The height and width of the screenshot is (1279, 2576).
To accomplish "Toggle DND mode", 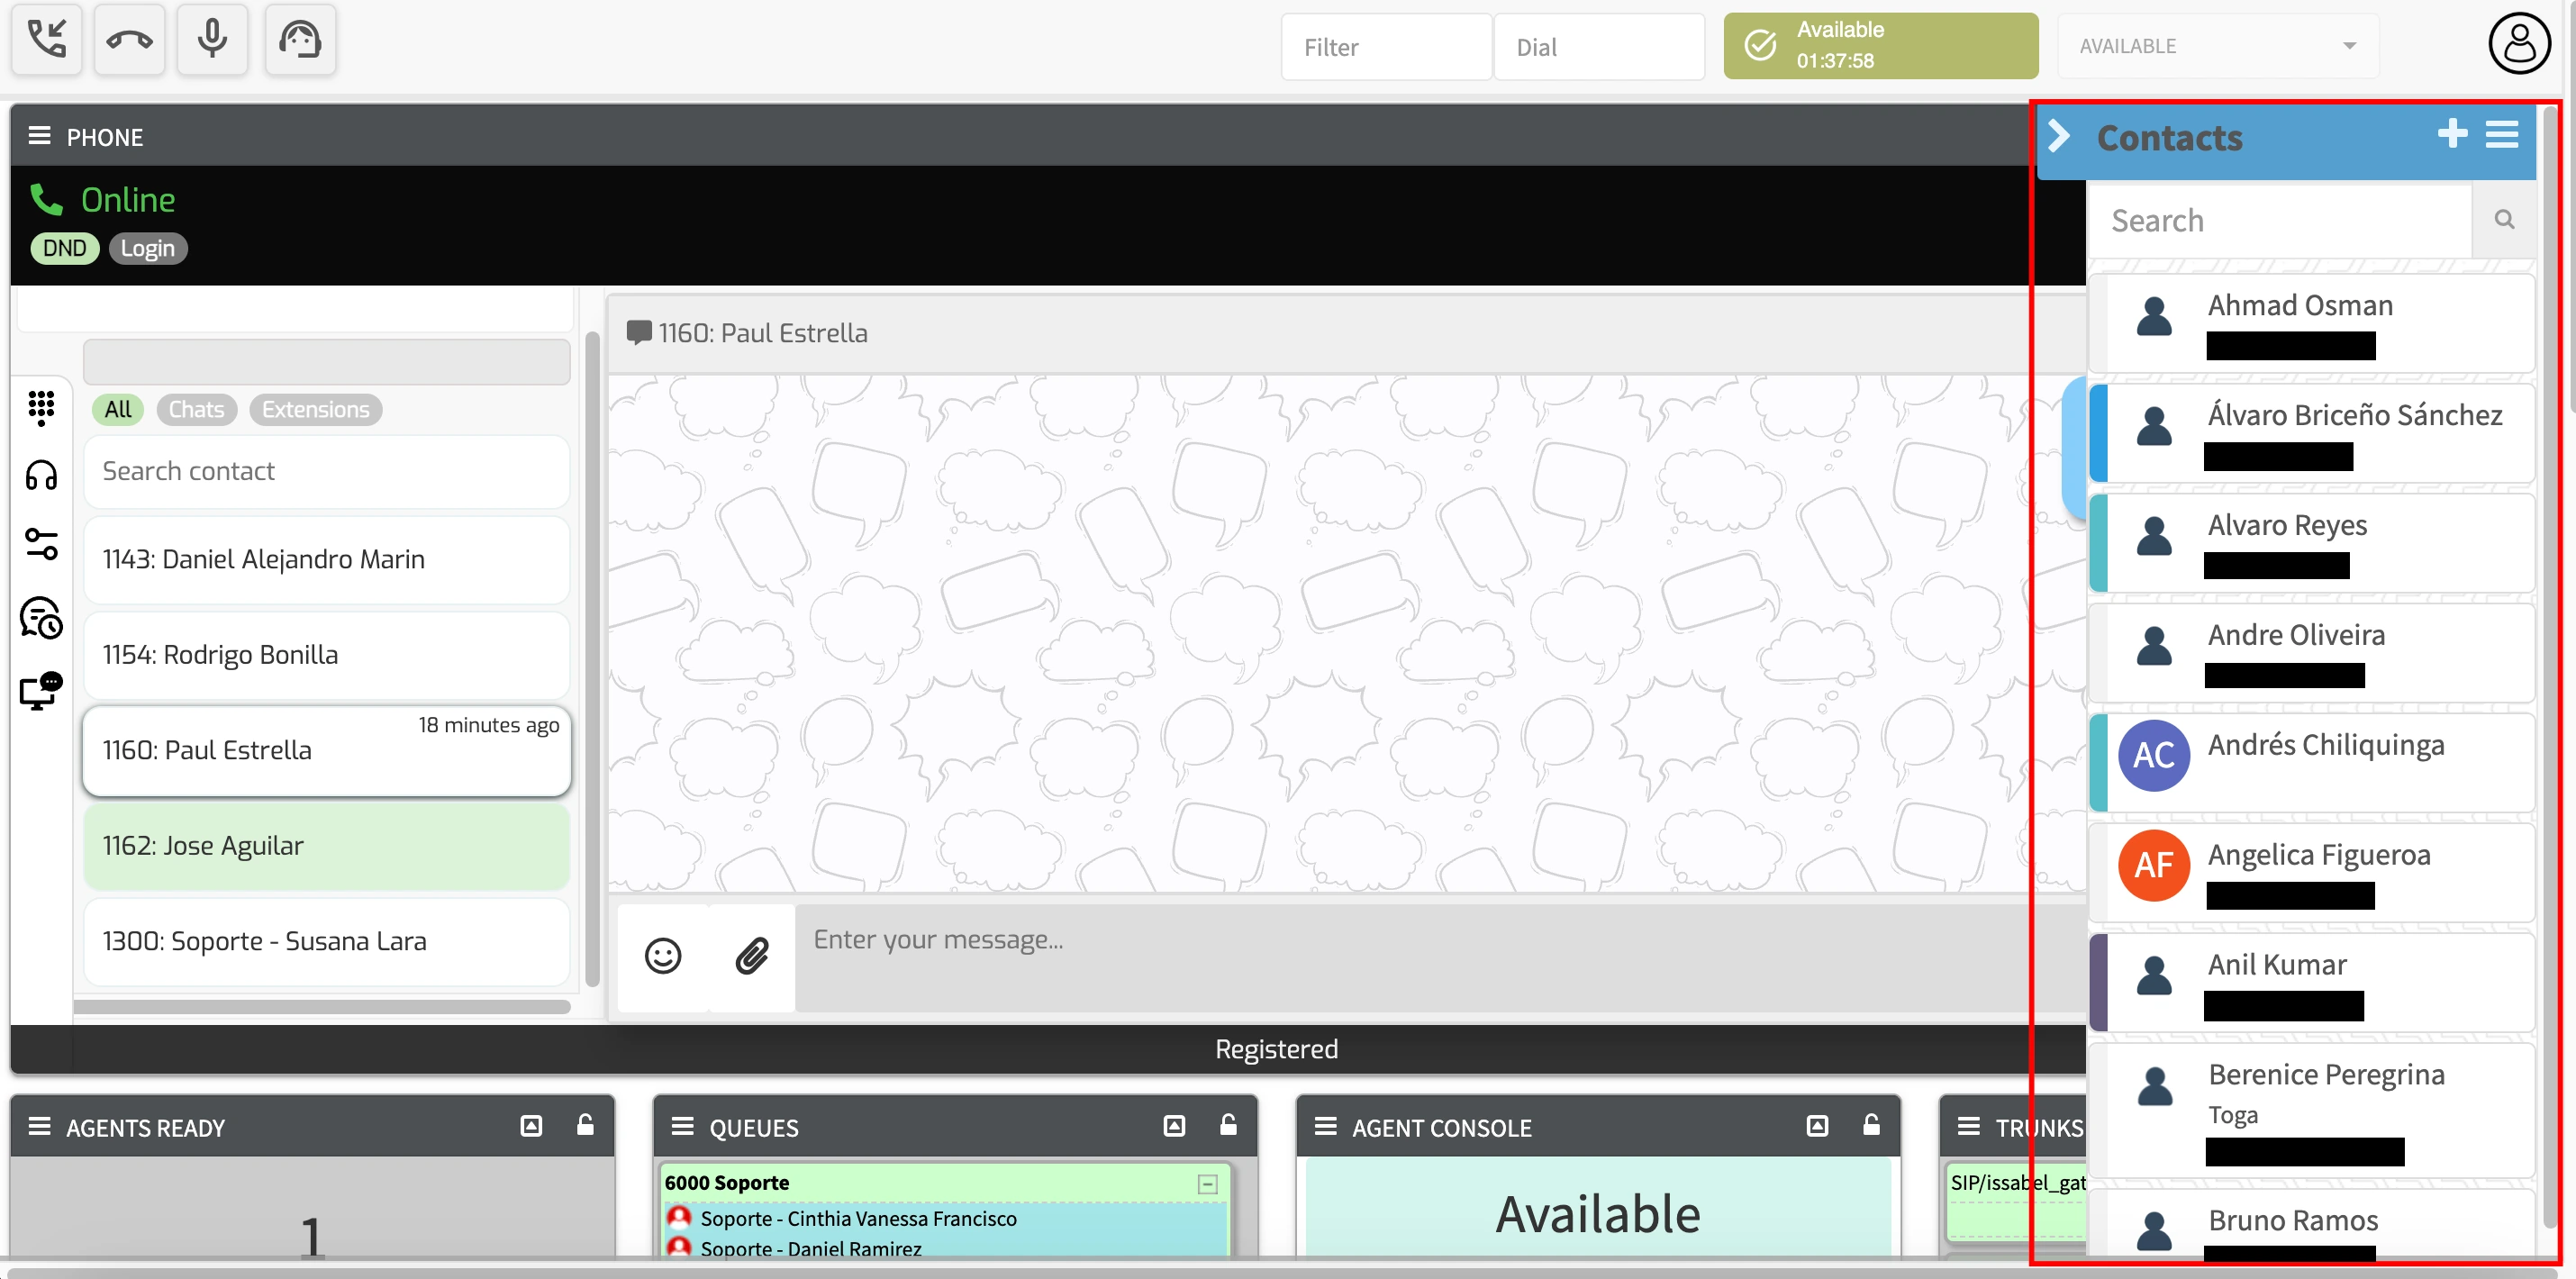I will pyautogui.click(x=64, y=247).
